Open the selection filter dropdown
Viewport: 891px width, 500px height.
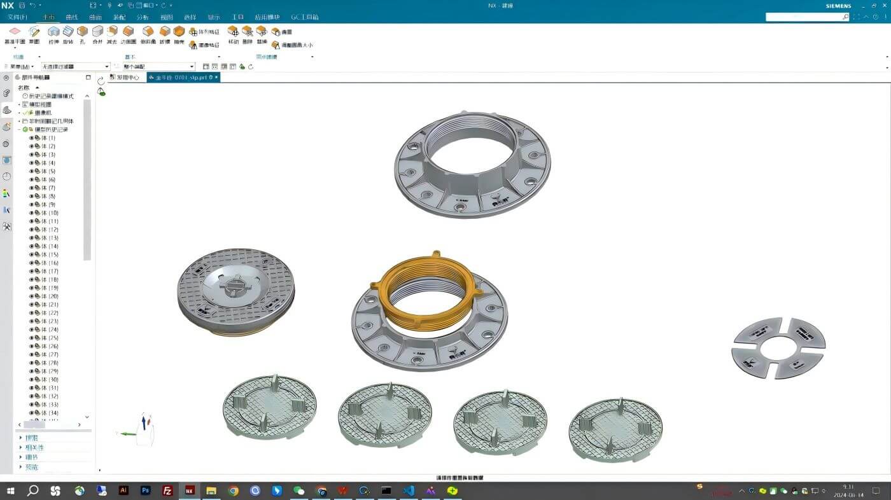click(x=107, y=67)
